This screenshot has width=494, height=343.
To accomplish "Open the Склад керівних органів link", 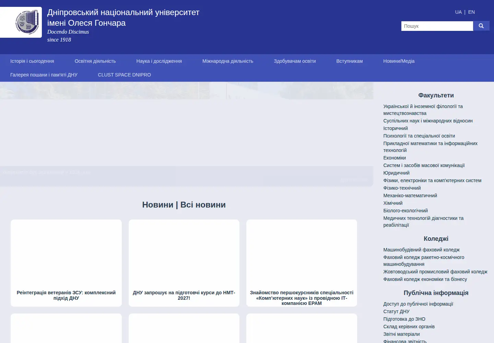I will tap(409, 327).
